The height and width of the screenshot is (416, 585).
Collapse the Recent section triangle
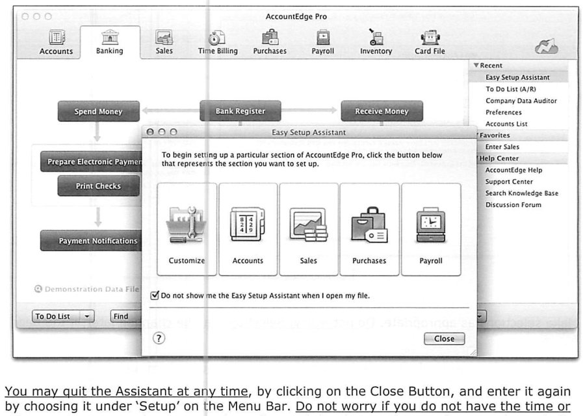click(476, 65)
